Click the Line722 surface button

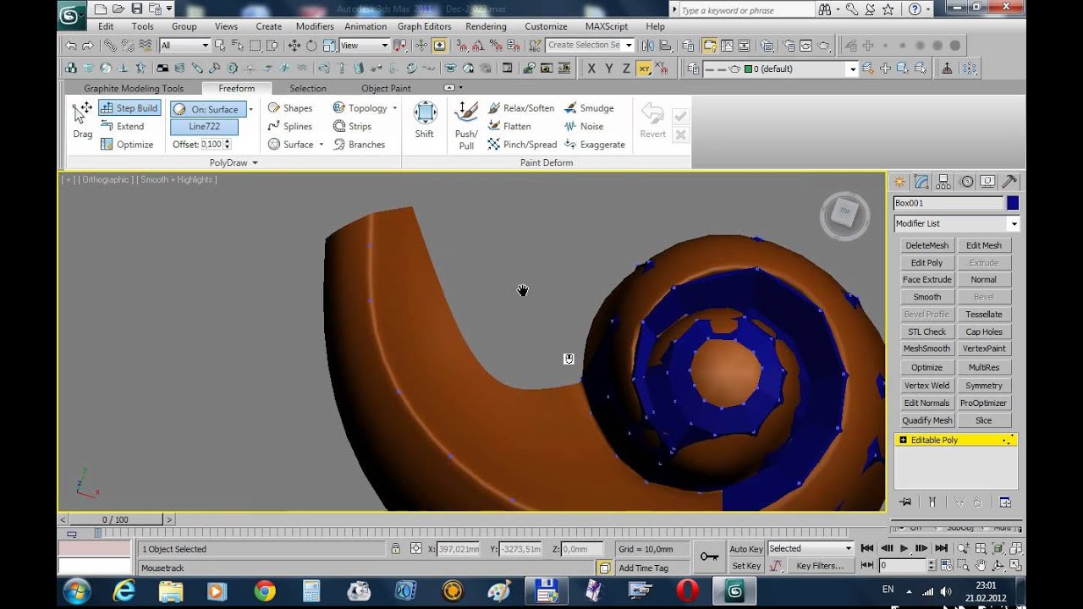(x=204, y=127)
